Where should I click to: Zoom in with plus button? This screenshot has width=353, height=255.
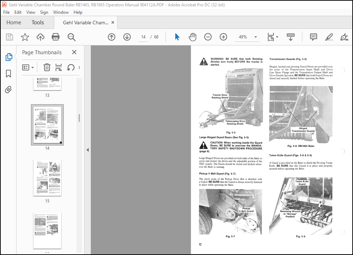coord(223,37)
